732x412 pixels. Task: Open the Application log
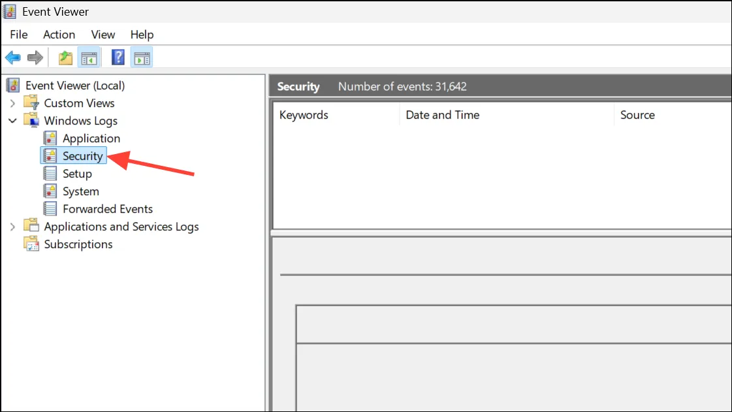pyautogui.click(x=91, y=138)
